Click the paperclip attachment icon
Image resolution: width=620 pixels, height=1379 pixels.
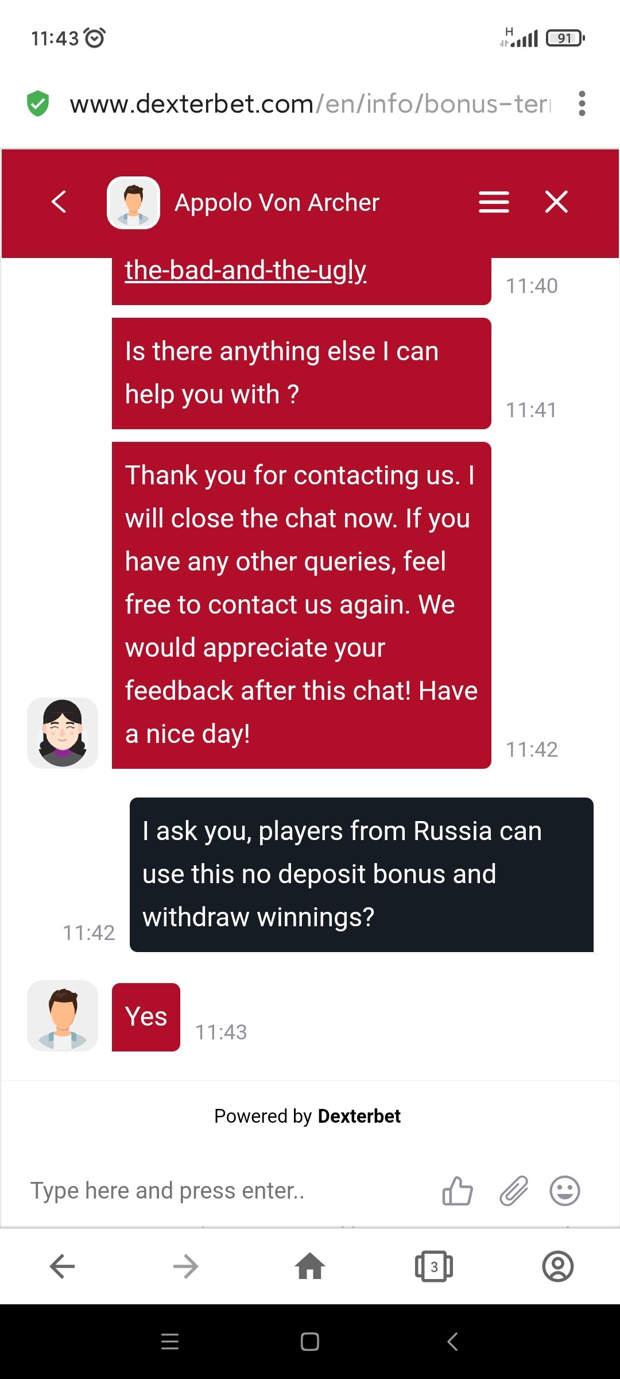[x=513, y=1191]
